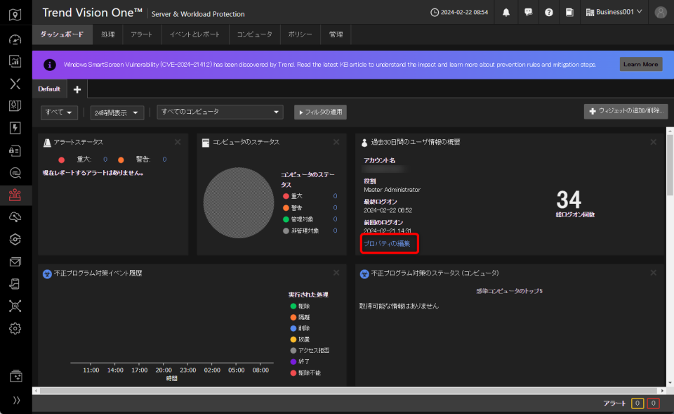Close the 不正プログラム対策のステータス widget
The height and width of the screenshot is (414, 674).
[654, 273]
